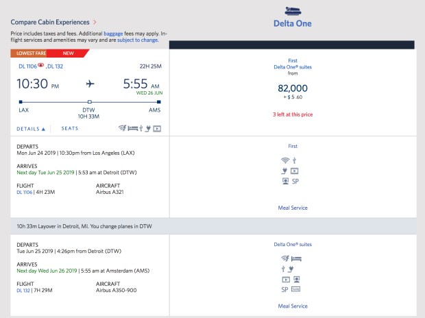The height and width of the screenshot is (318, 425).
Task: Collapse the flight DETAILS section
Action: click(x=32, y=128)
